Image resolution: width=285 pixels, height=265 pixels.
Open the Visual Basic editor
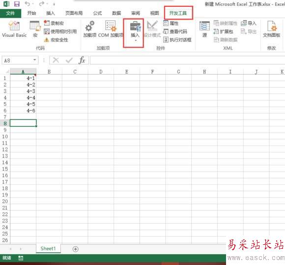14,29
